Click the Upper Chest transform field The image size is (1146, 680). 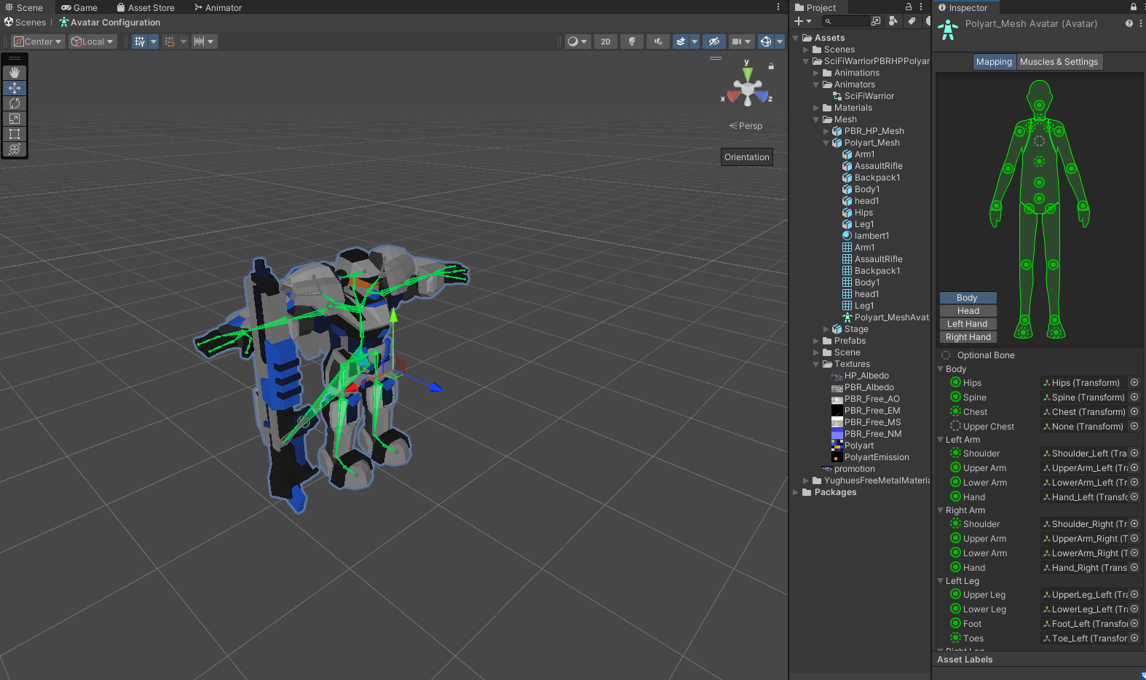tap(1090, 427)
